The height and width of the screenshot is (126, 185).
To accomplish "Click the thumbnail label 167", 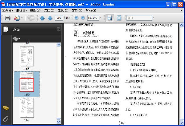I will [x=27, y=120].
